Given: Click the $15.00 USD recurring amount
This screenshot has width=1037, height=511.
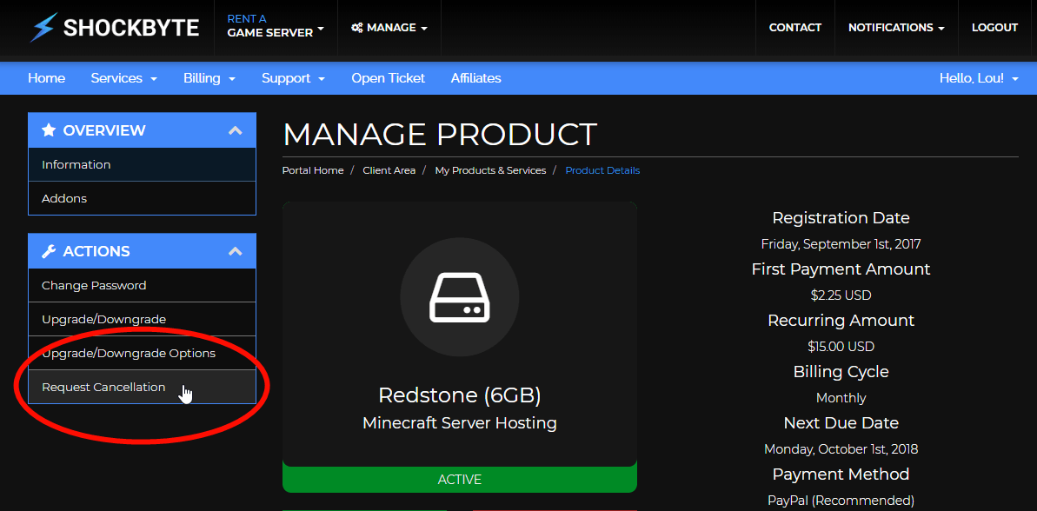Looking at the screenshot, I should pyautogui.click(x=841, y=347).
